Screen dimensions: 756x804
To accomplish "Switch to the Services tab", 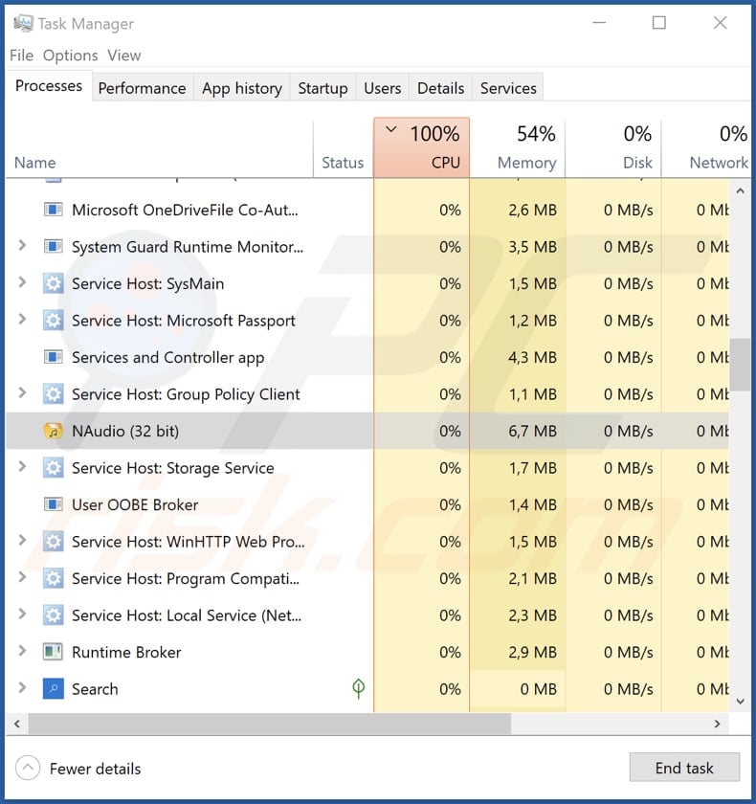I will (508, 88).
